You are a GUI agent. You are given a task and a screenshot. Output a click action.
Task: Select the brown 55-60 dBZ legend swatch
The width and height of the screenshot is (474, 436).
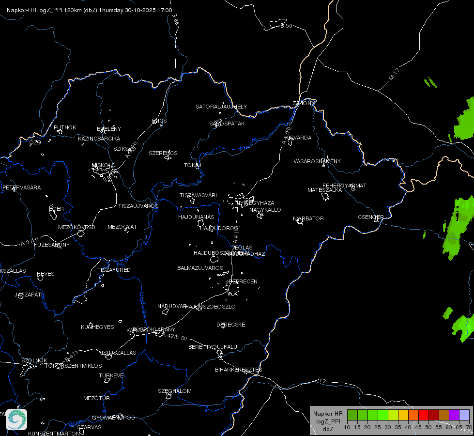click(444, 415)
